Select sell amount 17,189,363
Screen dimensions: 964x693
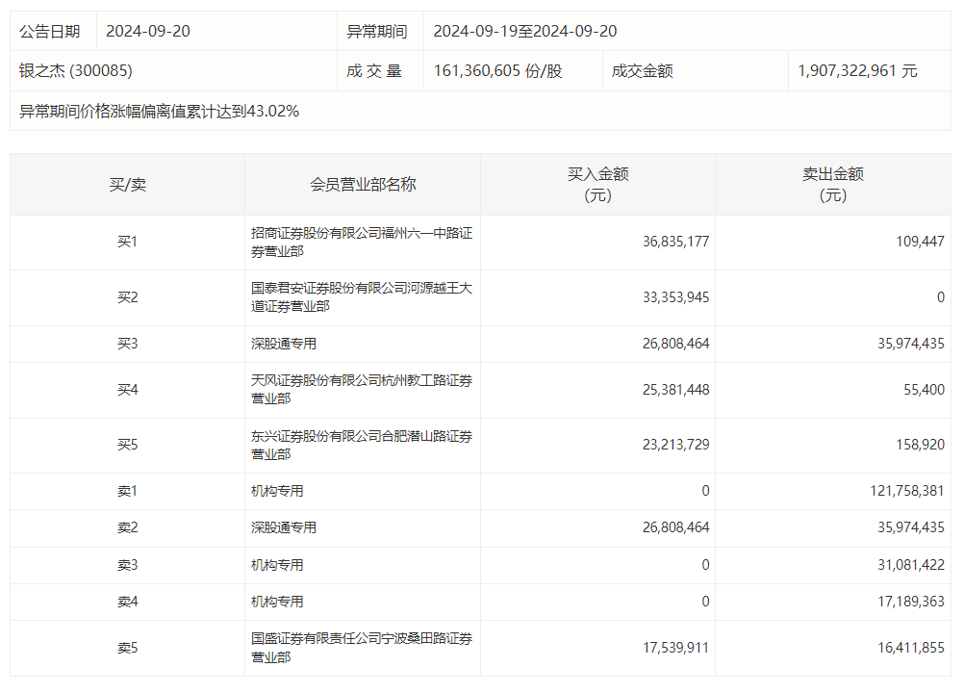[910, 602]
